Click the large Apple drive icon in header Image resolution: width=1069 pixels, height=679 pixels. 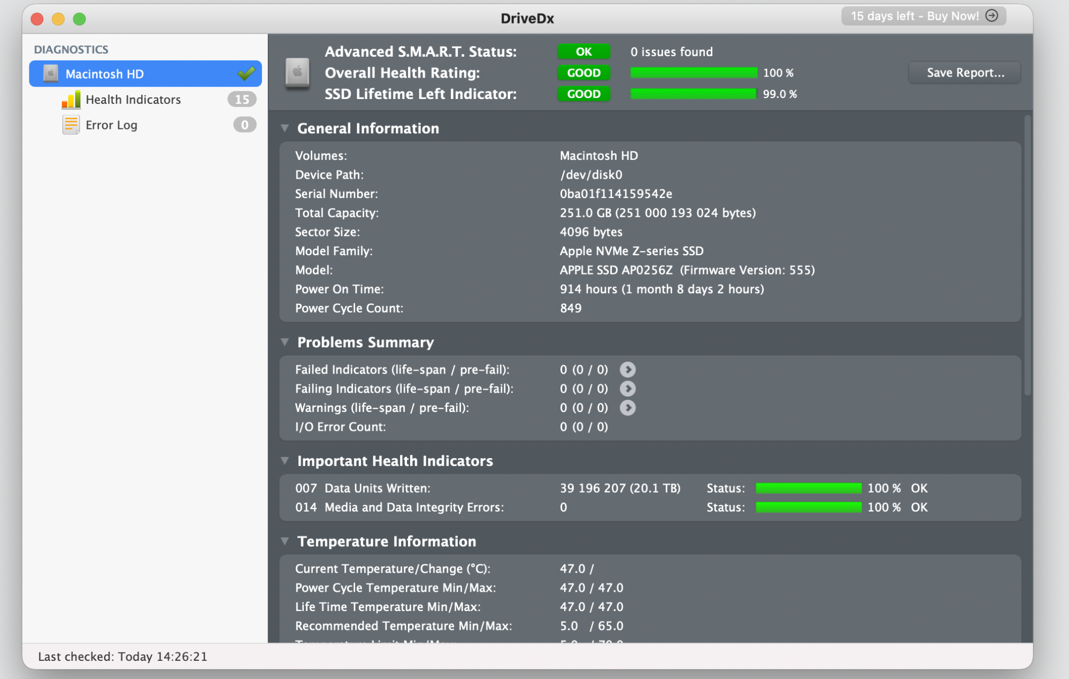pyautogui.click(x=297, y=72)
